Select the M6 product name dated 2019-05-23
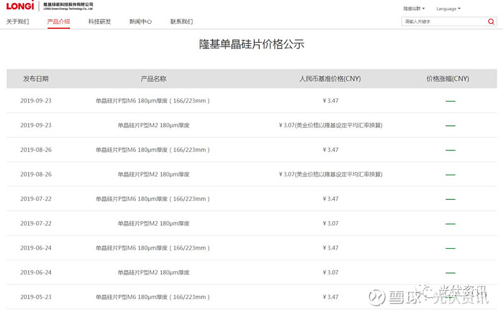Image resolution: width=503 pixels, height=313 pixels. tap(153, 297)
